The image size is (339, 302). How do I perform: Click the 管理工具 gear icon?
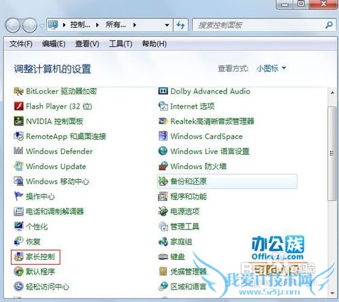(x=163, y=226)
